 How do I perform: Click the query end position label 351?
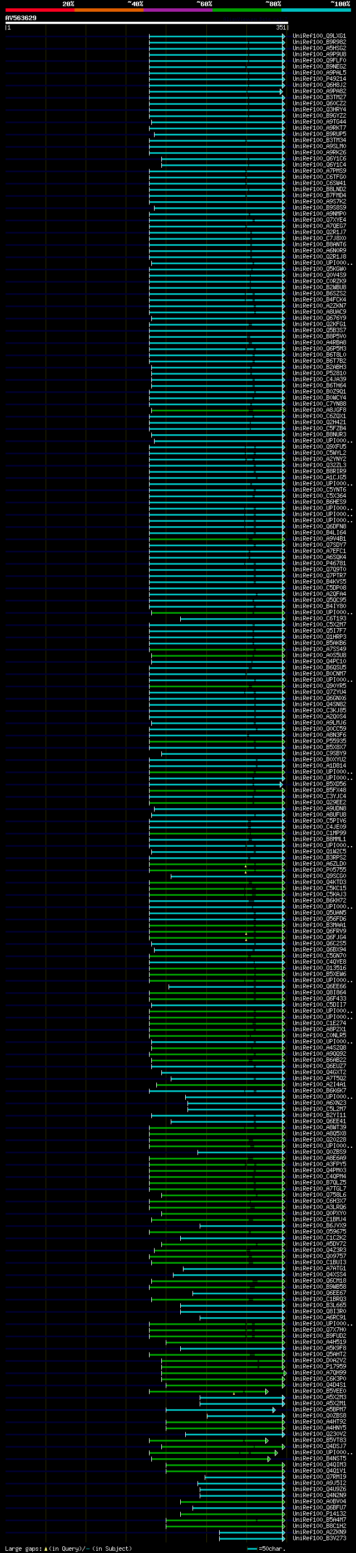(x=281, y=27)
